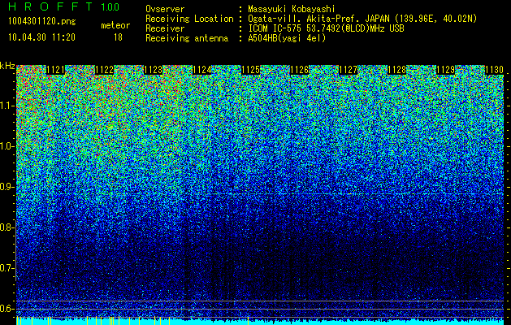Image resolution: width=511 pixels, height=325 pixels.
Task: Click the 1126 time marker
Action: 300,70
